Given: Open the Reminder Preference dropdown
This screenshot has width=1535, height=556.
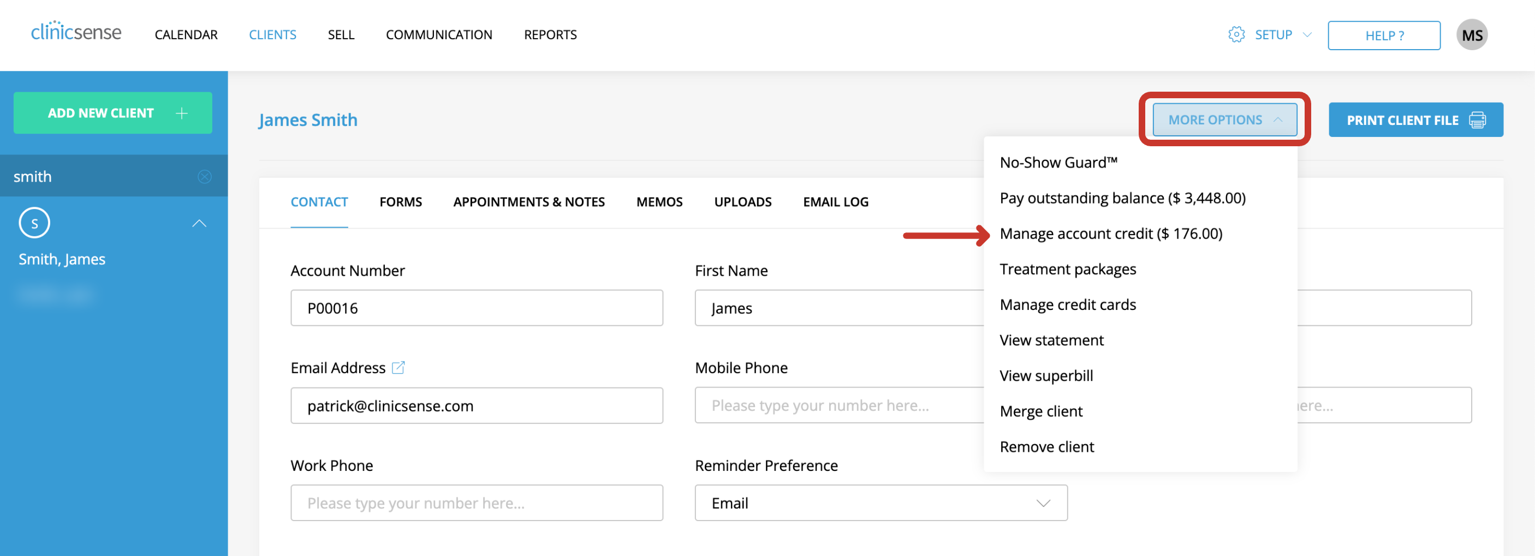Looking at the screenshot, I should [880, 503].
